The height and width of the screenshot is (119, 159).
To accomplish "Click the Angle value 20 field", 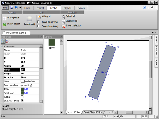I will tap(30, 73).
